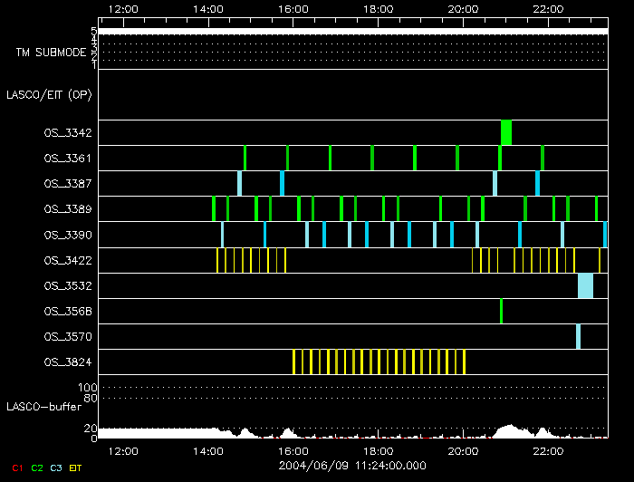Image resolution: width=634 pixels, height=482 pixels.
Task: Click the OS_3824 row label
Action: point(67,362)
